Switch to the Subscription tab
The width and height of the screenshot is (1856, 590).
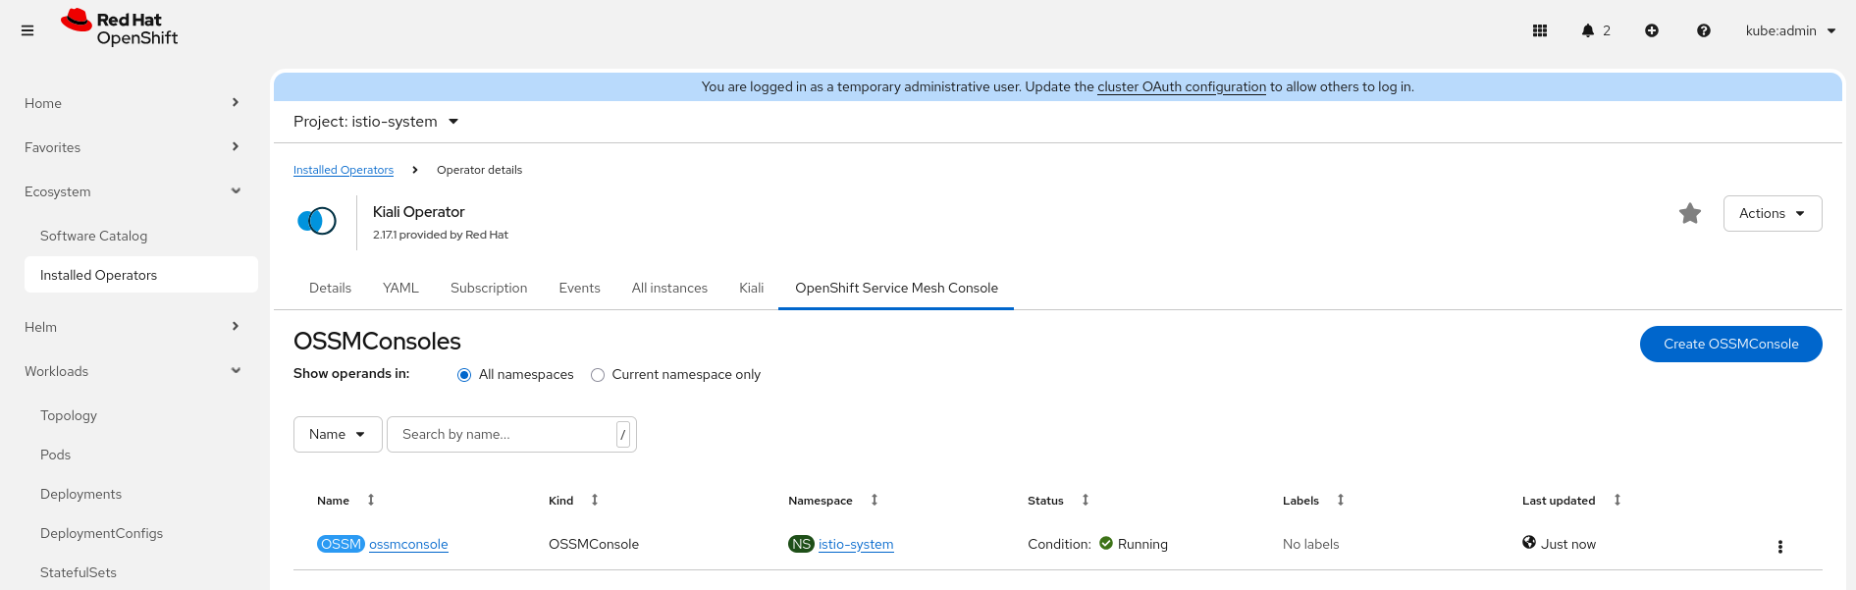coord(489,288)
